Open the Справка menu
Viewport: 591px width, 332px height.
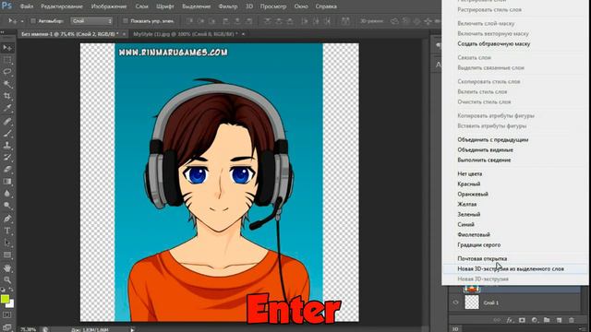326,6
